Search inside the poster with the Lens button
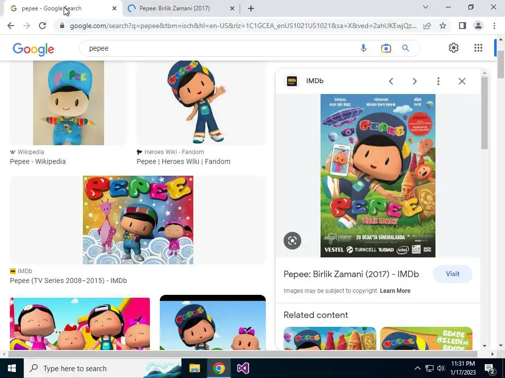Image resolution: width=505 pixels, height=378 pixels. (x=292, y=240)
